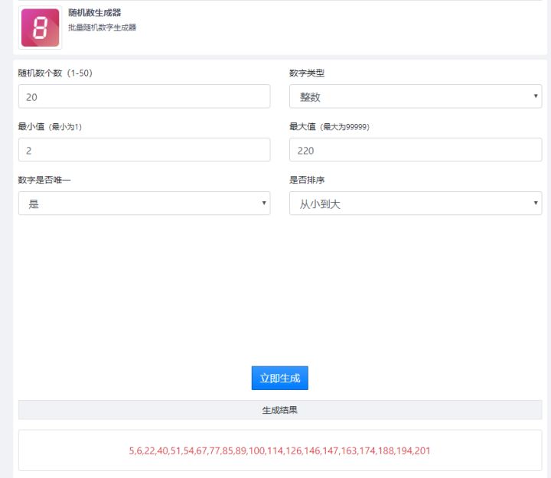
Task: Click the 随机数生成器 title text
Action: tap(95, 13)
